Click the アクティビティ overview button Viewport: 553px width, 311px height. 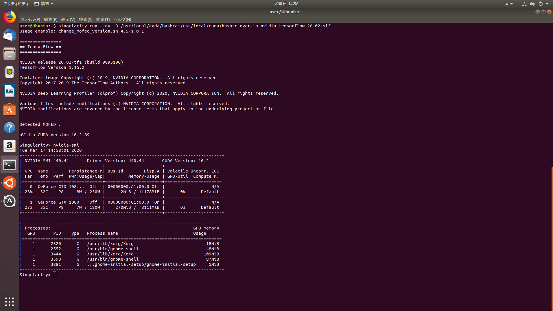[x=16, y=4]
